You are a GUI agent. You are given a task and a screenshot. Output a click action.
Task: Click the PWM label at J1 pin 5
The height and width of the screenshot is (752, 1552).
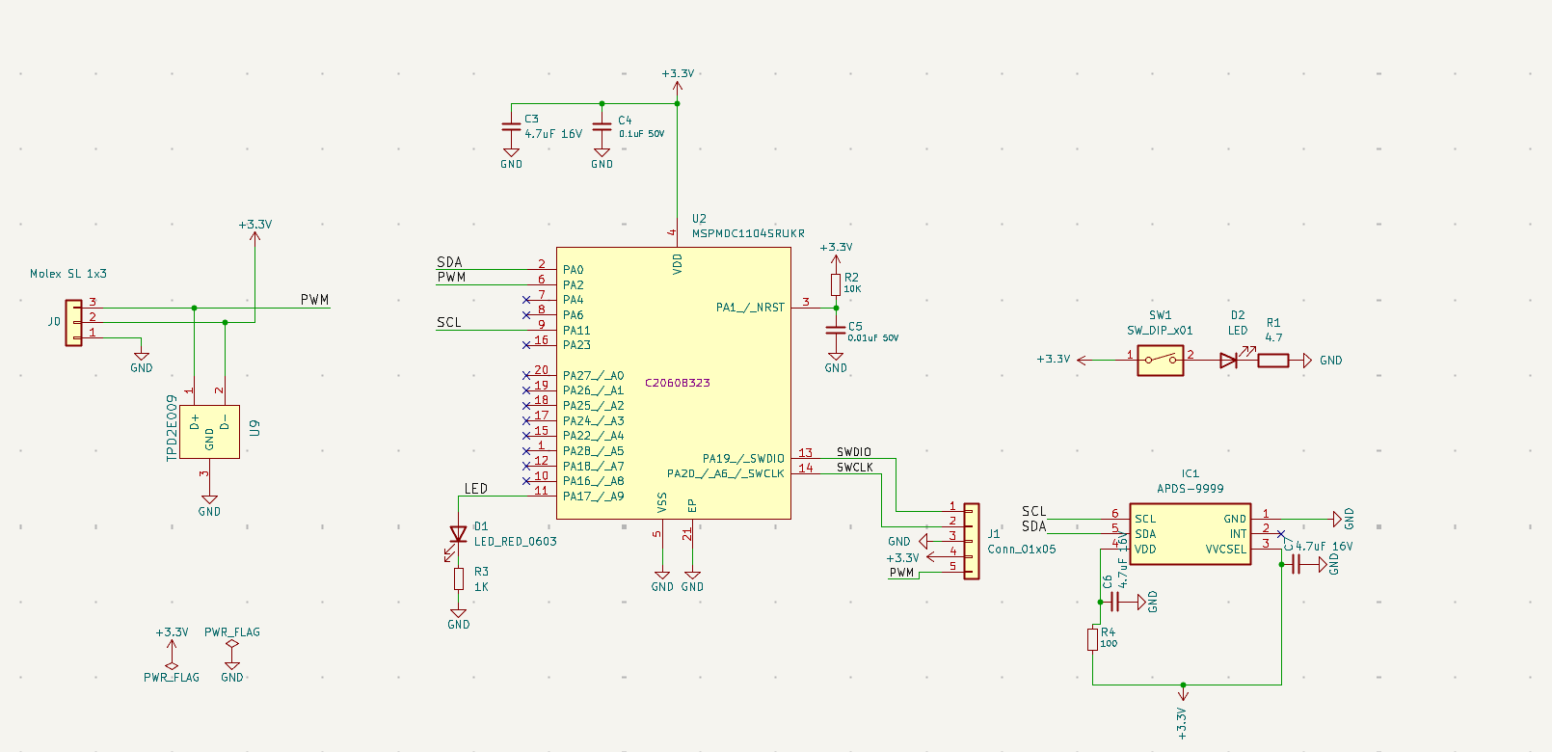coord(902,573)
